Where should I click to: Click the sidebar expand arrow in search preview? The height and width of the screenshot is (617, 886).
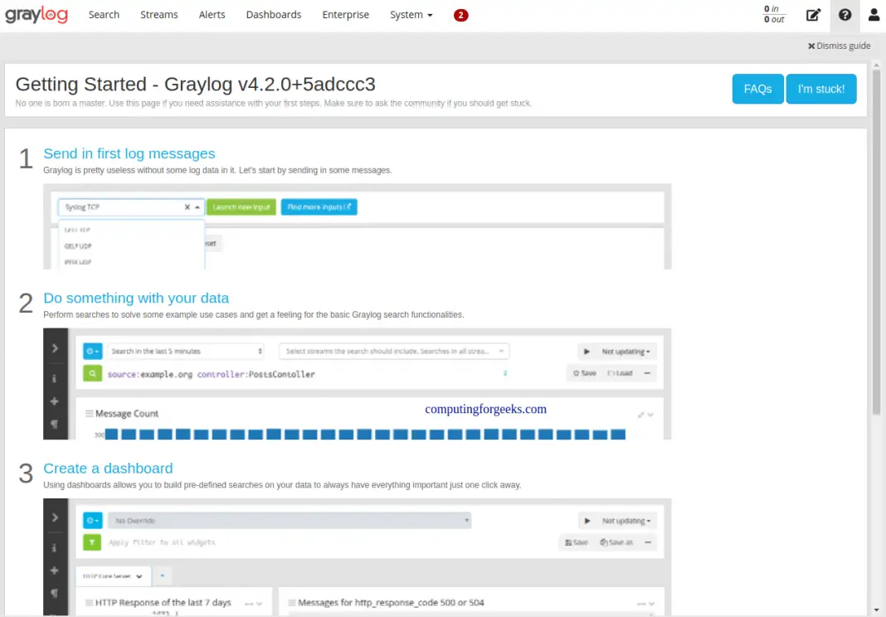[55, 347]
